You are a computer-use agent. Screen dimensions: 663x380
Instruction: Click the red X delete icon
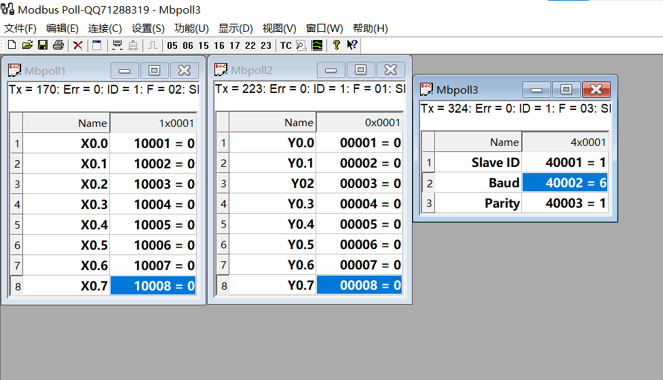point(78,45)
